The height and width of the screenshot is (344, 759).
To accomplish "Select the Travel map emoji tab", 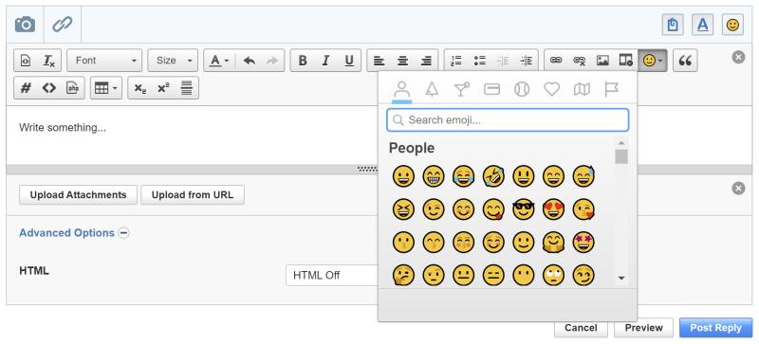I will 582,89.
